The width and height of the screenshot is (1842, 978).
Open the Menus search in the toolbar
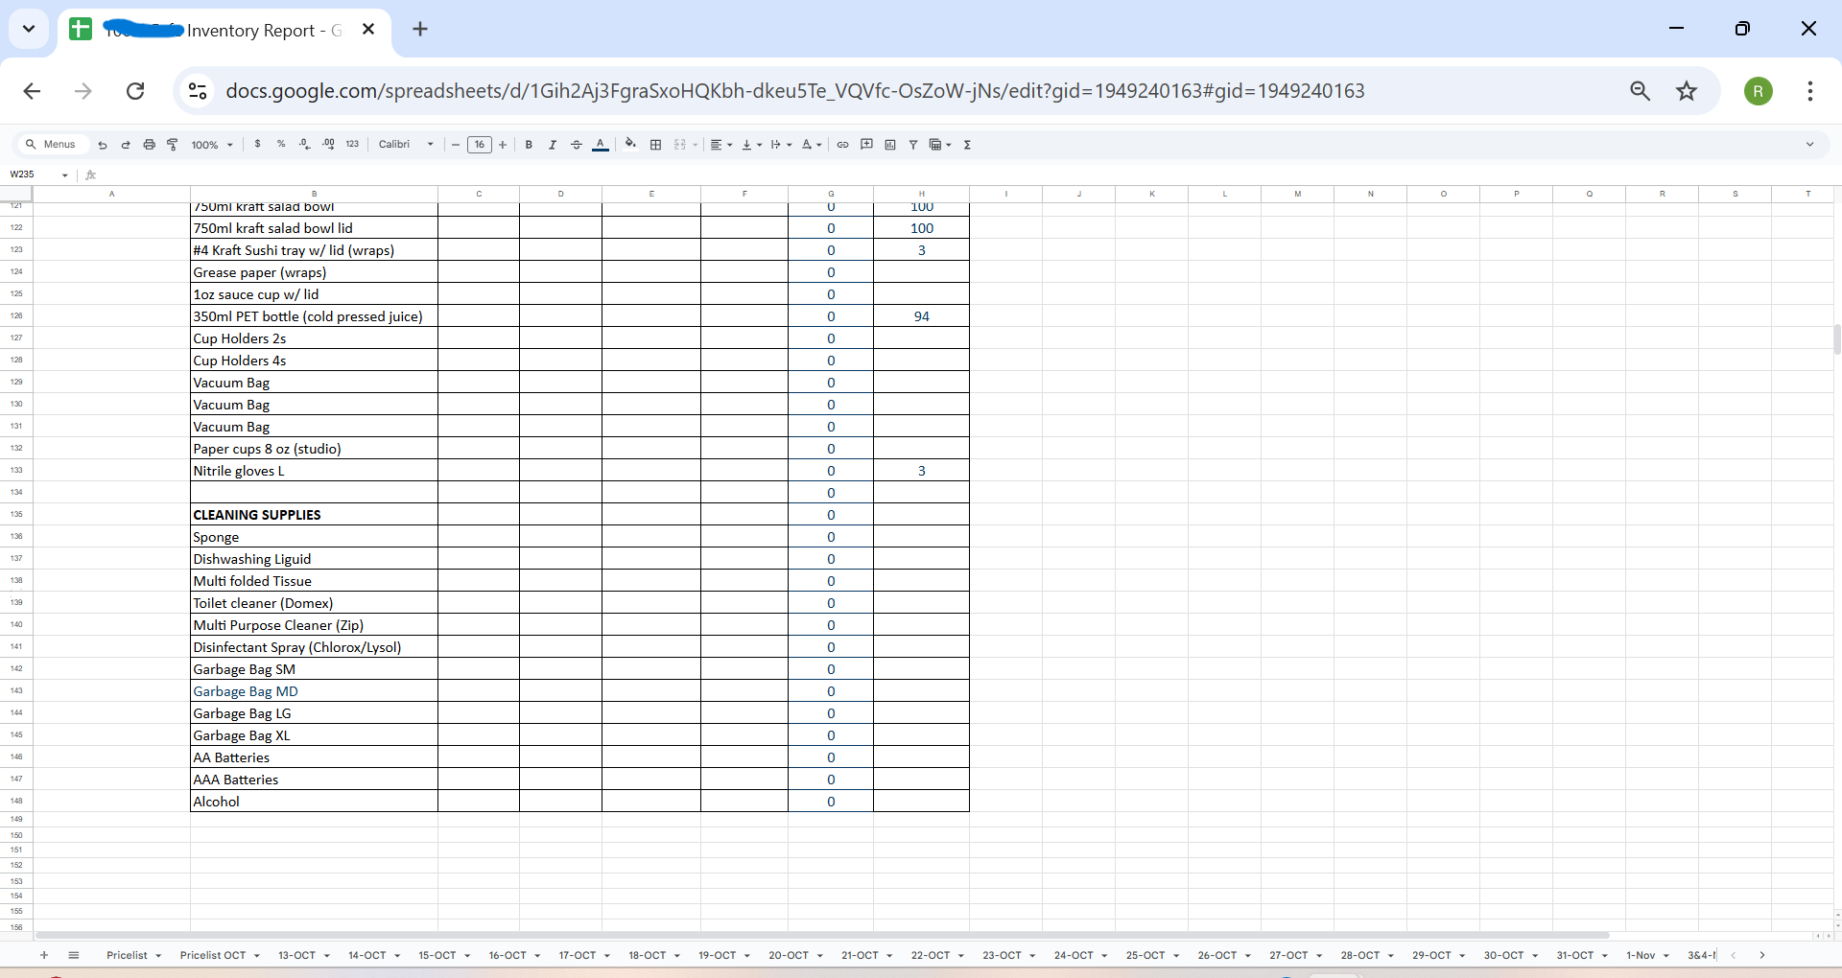tap(52, 144)
